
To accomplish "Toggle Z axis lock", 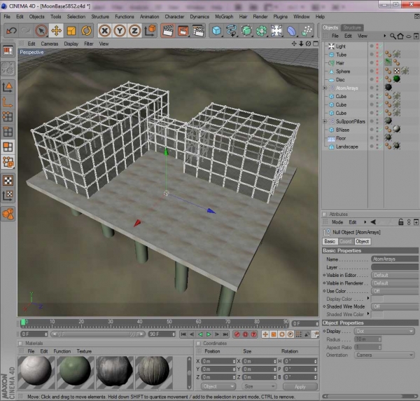I will [x=134, y=31].
